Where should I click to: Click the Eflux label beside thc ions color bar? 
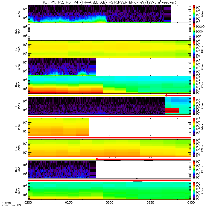pyautogui.click(x=202, y=148)
